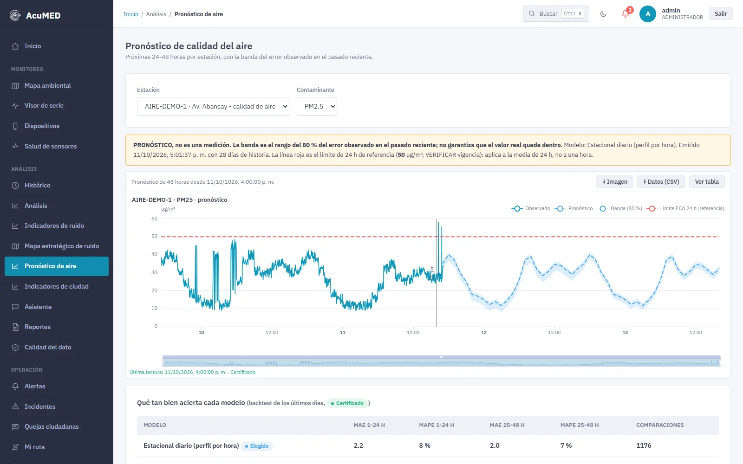This screenshot has height=464, width=743.
Task: Download chart via Imagen button
Action: pos(615,182)
